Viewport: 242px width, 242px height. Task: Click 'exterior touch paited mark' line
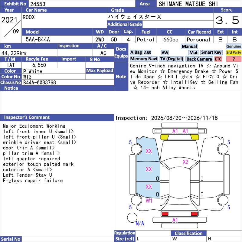[38, 164]
